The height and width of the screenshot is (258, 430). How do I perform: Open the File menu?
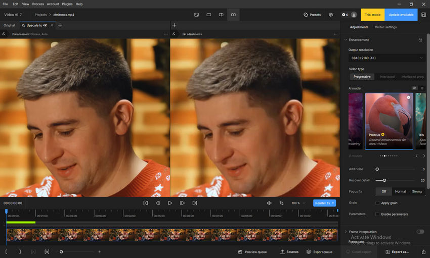coord(5,4)
